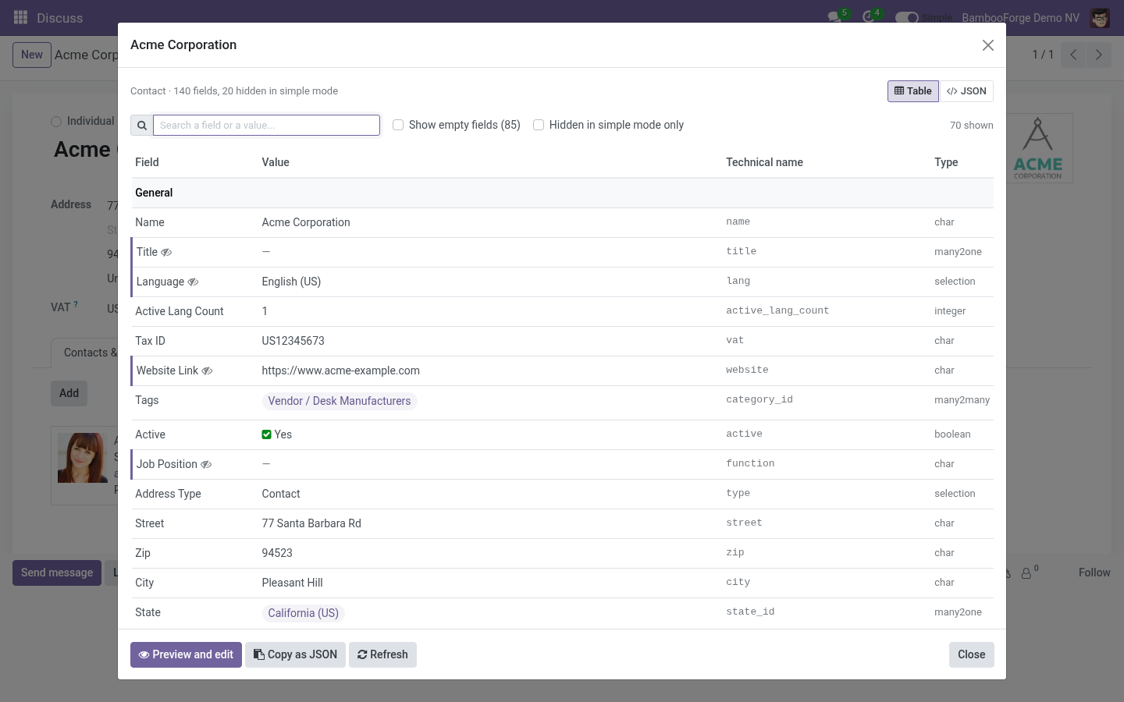Click Copy as JSON button
Image resolution: width=1124 pixels, height=702 pixels.
pyautogui.click(x=295, y=654)
